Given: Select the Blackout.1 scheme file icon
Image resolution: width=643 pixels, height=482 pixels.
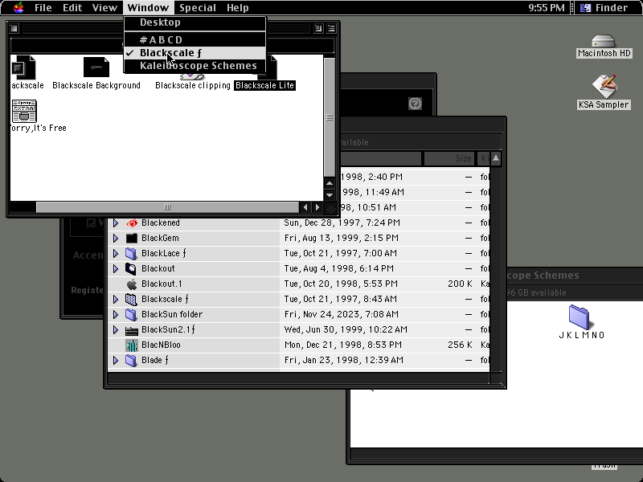Looking at the screenshot, I should click(x=131, y=284).
